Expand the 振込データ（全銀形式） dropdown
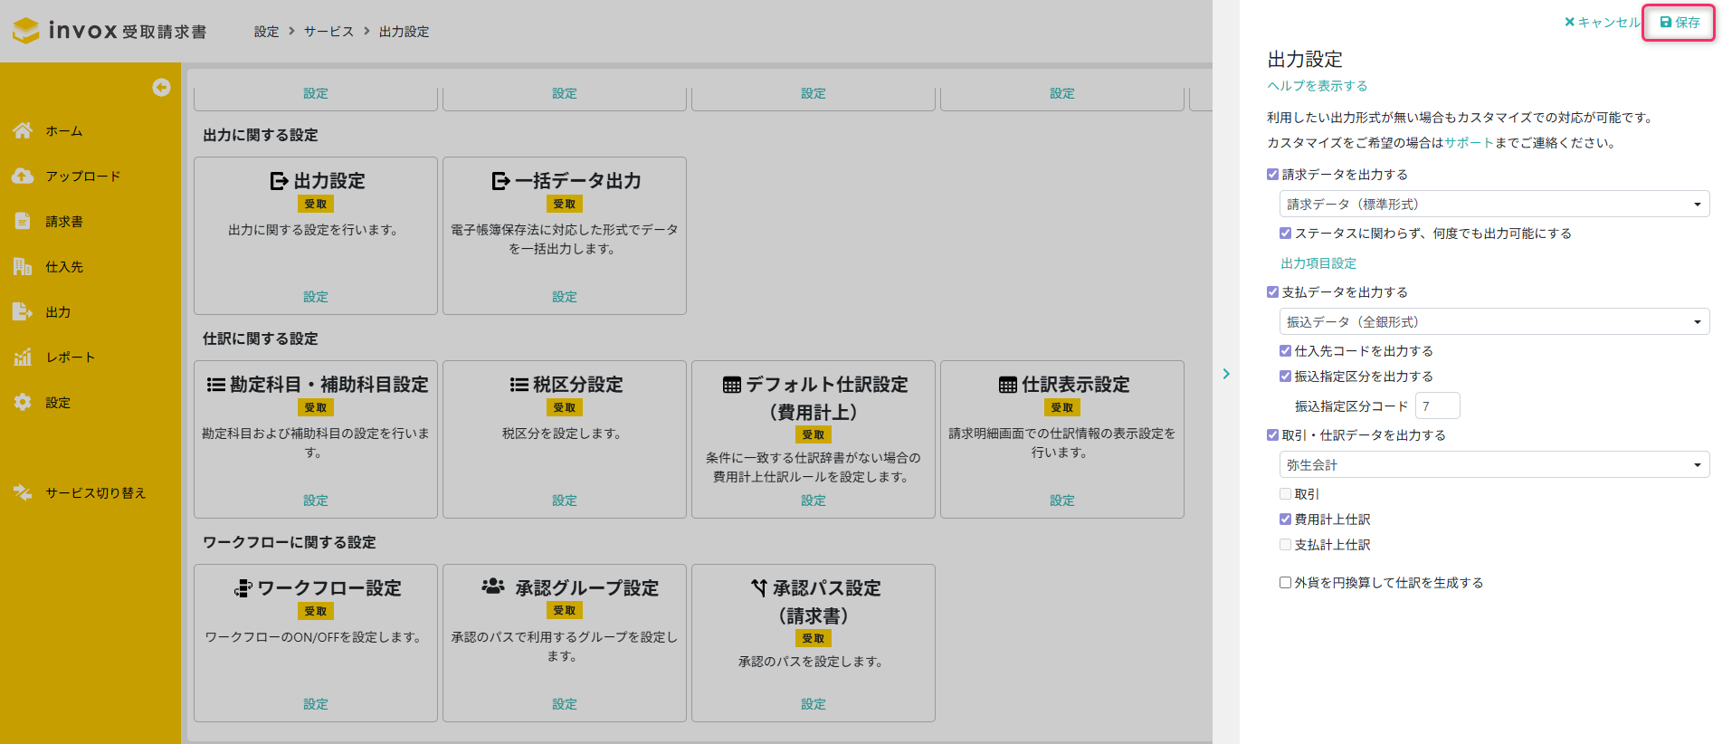 [1494, 322]
